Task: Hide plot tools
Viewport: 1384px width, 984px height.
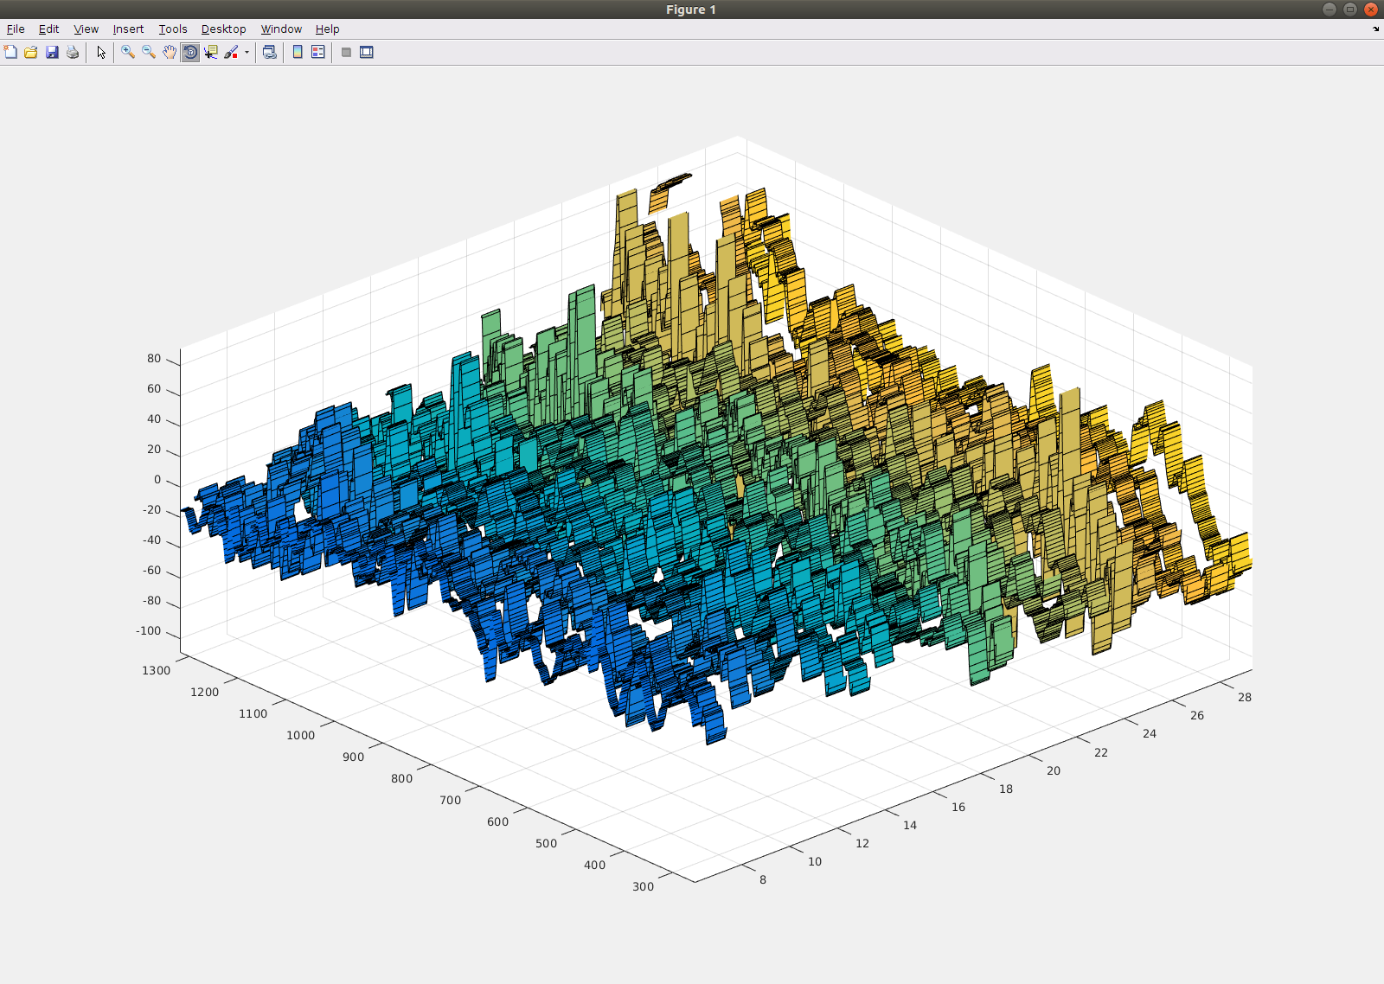Action: point(346,52)
